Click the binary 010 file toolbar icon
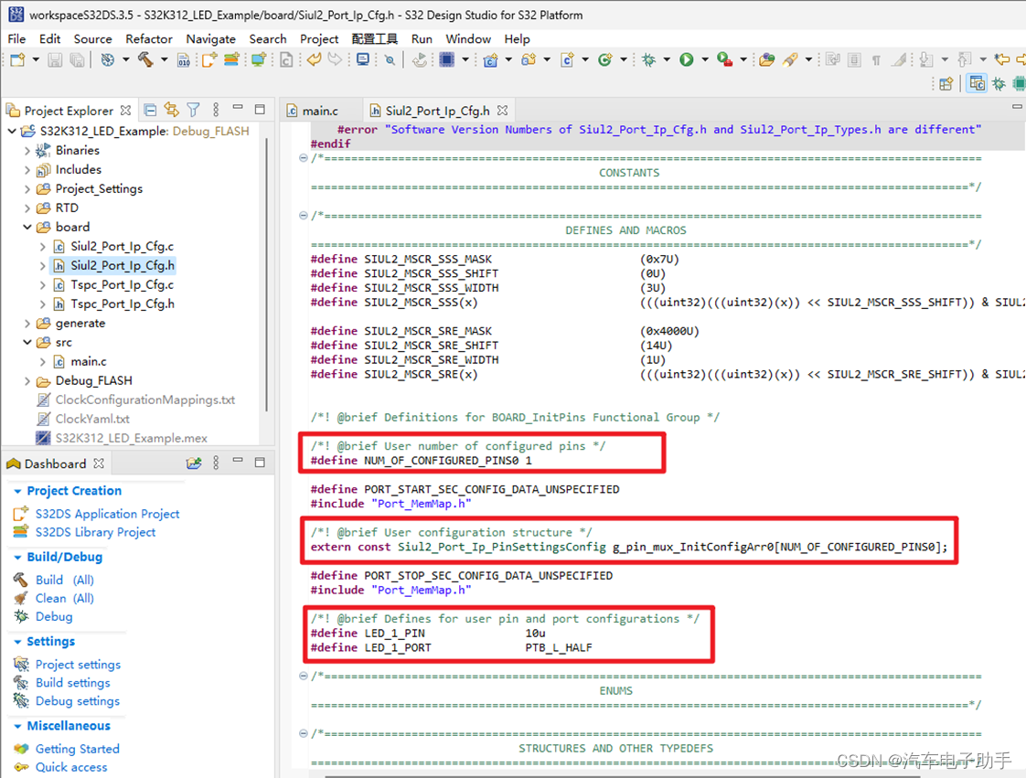 184,60
